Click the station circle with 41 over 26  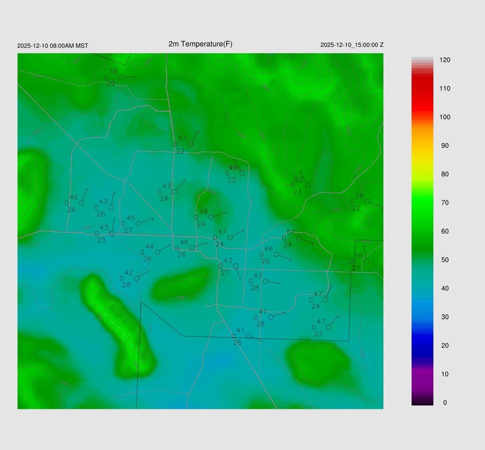point(248,336)
